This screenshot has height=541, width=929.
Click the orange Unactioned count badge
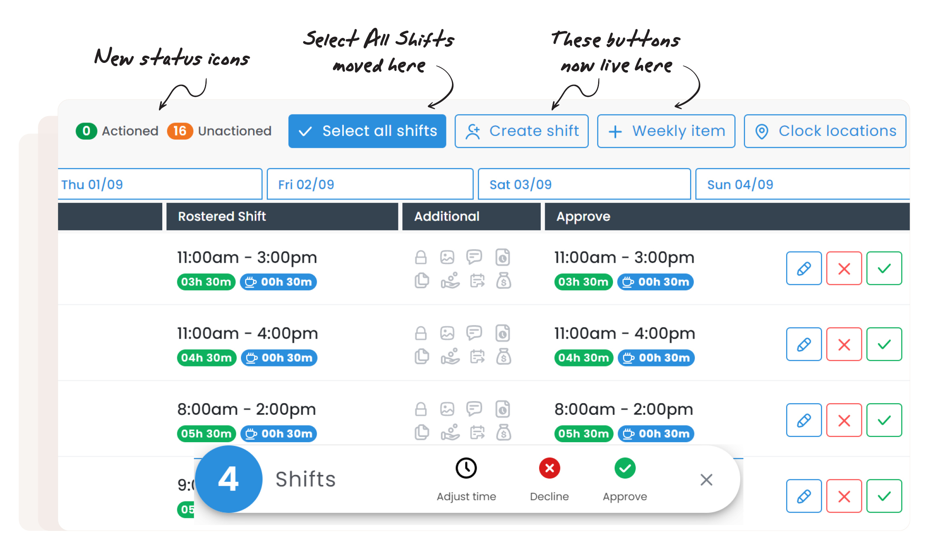[x=180, y=131]
